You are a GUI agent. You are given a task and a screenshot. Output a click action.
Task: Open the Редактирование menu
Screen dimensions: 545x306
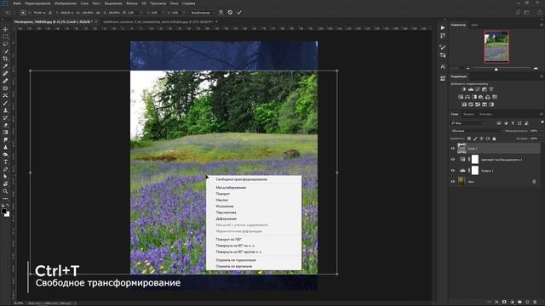click(37, 3)
